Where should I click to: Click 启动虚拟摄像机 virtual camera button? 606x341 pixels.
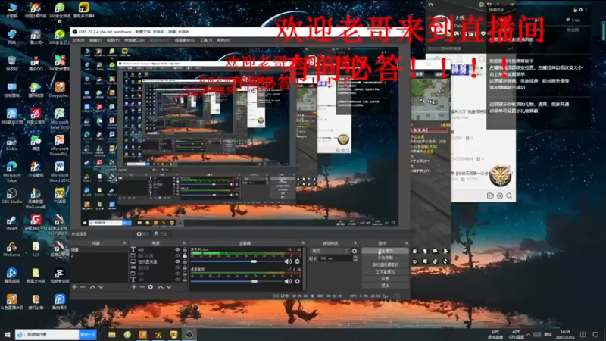385,264
